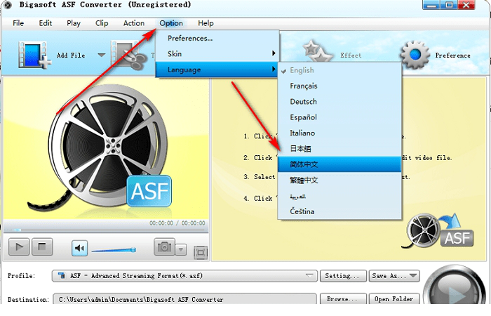Select Deutsch in the language submenu
Screen dimensions: 491x316
[303, 102]
